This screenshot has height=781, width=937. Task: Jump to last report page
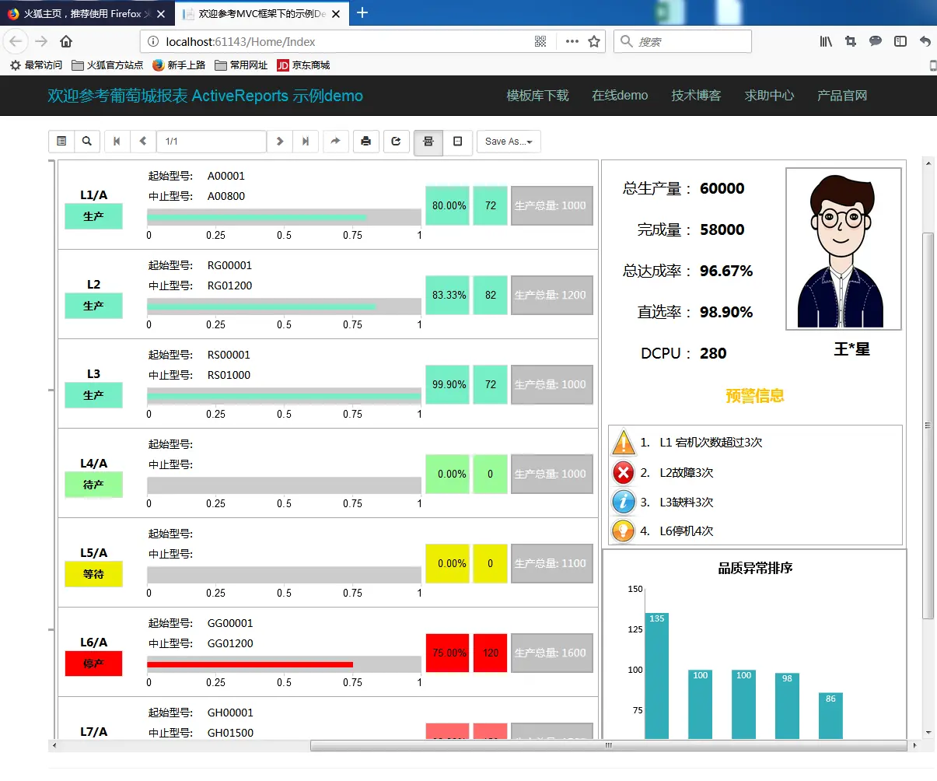(x=306, y=142)
